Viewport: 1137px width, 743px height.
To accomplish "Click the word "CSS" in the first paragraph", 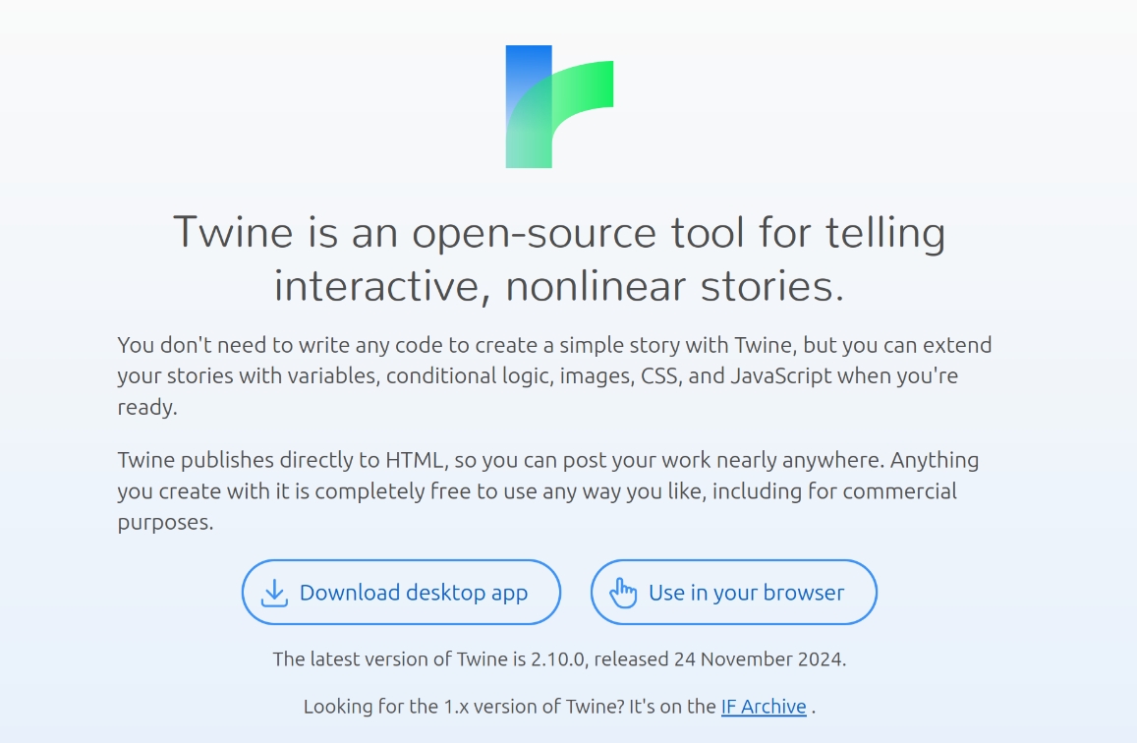I will pyautogui.click(x=659, y=375).
